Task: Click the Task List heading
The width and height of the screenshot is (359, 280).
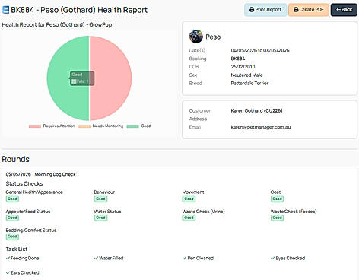Action: point(17,249)
